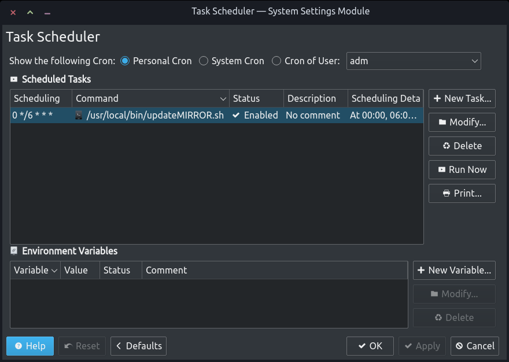Select the System Cron radio button

204,61
